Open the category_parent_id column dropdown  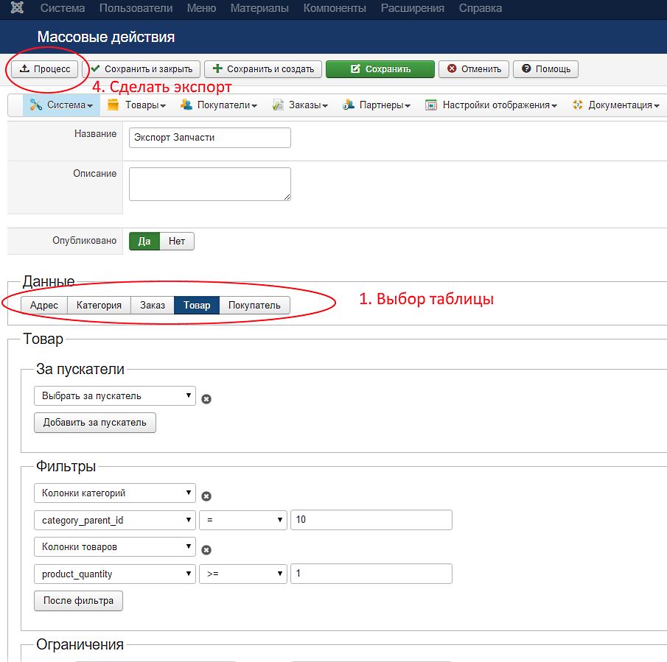(x=115, y=520)
